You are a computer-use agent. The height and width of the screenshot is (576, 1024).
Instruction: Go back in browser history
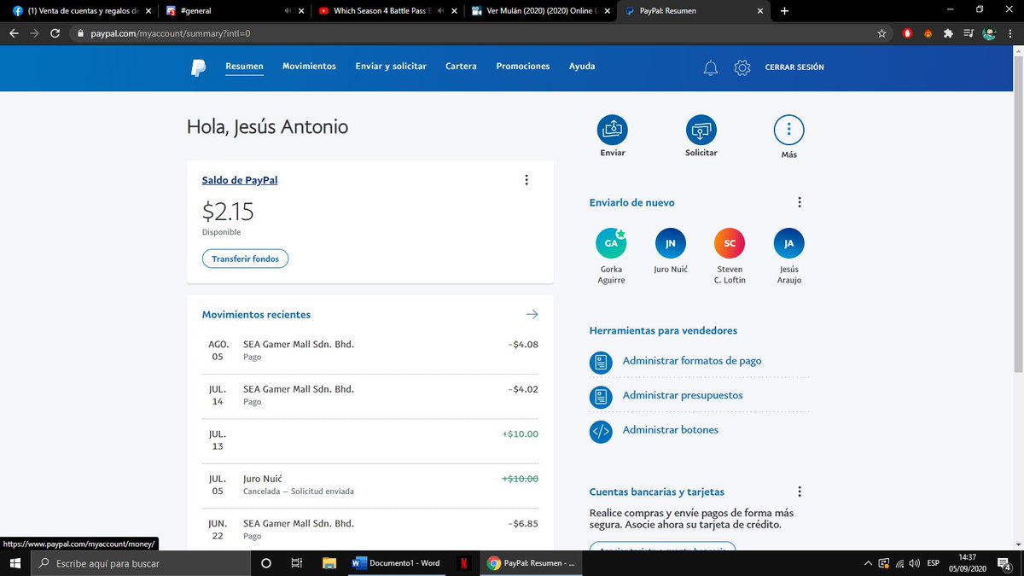click(14, 33)
